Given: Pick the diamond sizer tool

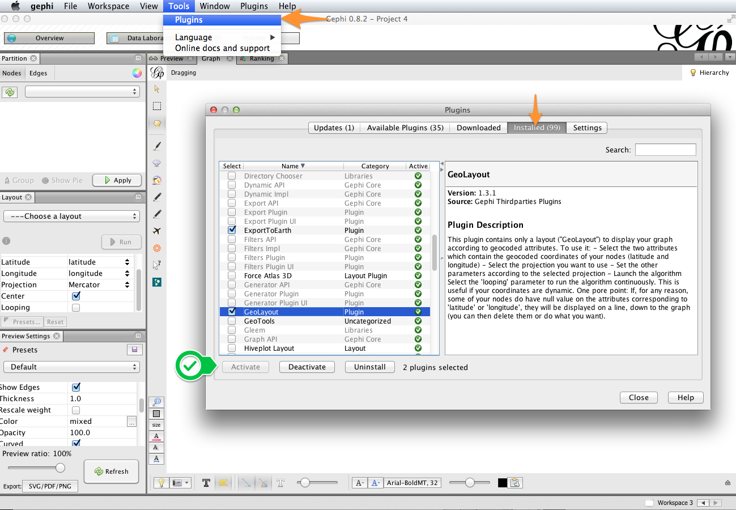Looking at the screenshot, I should 157,163.
